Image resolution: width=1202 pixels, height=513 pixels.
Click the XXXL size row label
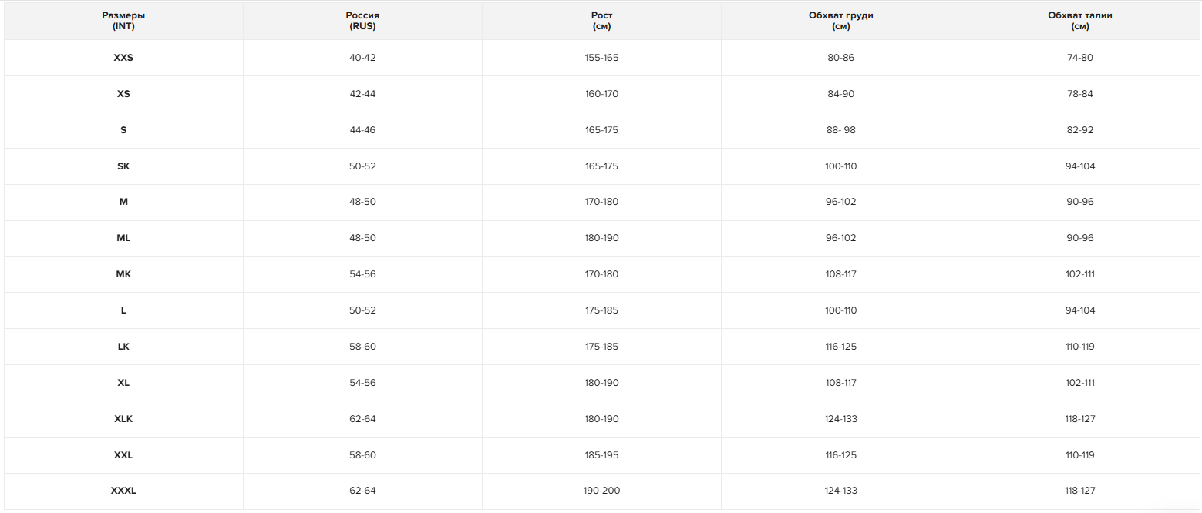pyautogui.click(x=123, y=491)
